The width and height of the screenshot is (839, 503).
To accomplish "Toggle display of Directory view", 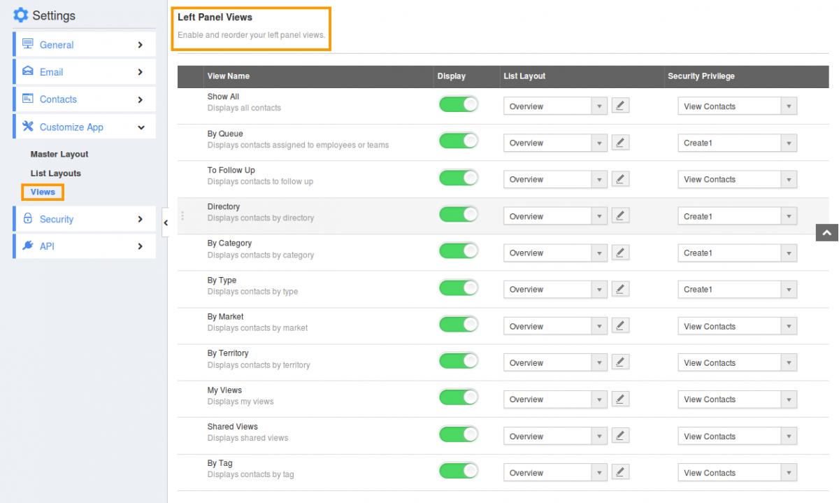I will pyautogui.click(x=459, y=214).
